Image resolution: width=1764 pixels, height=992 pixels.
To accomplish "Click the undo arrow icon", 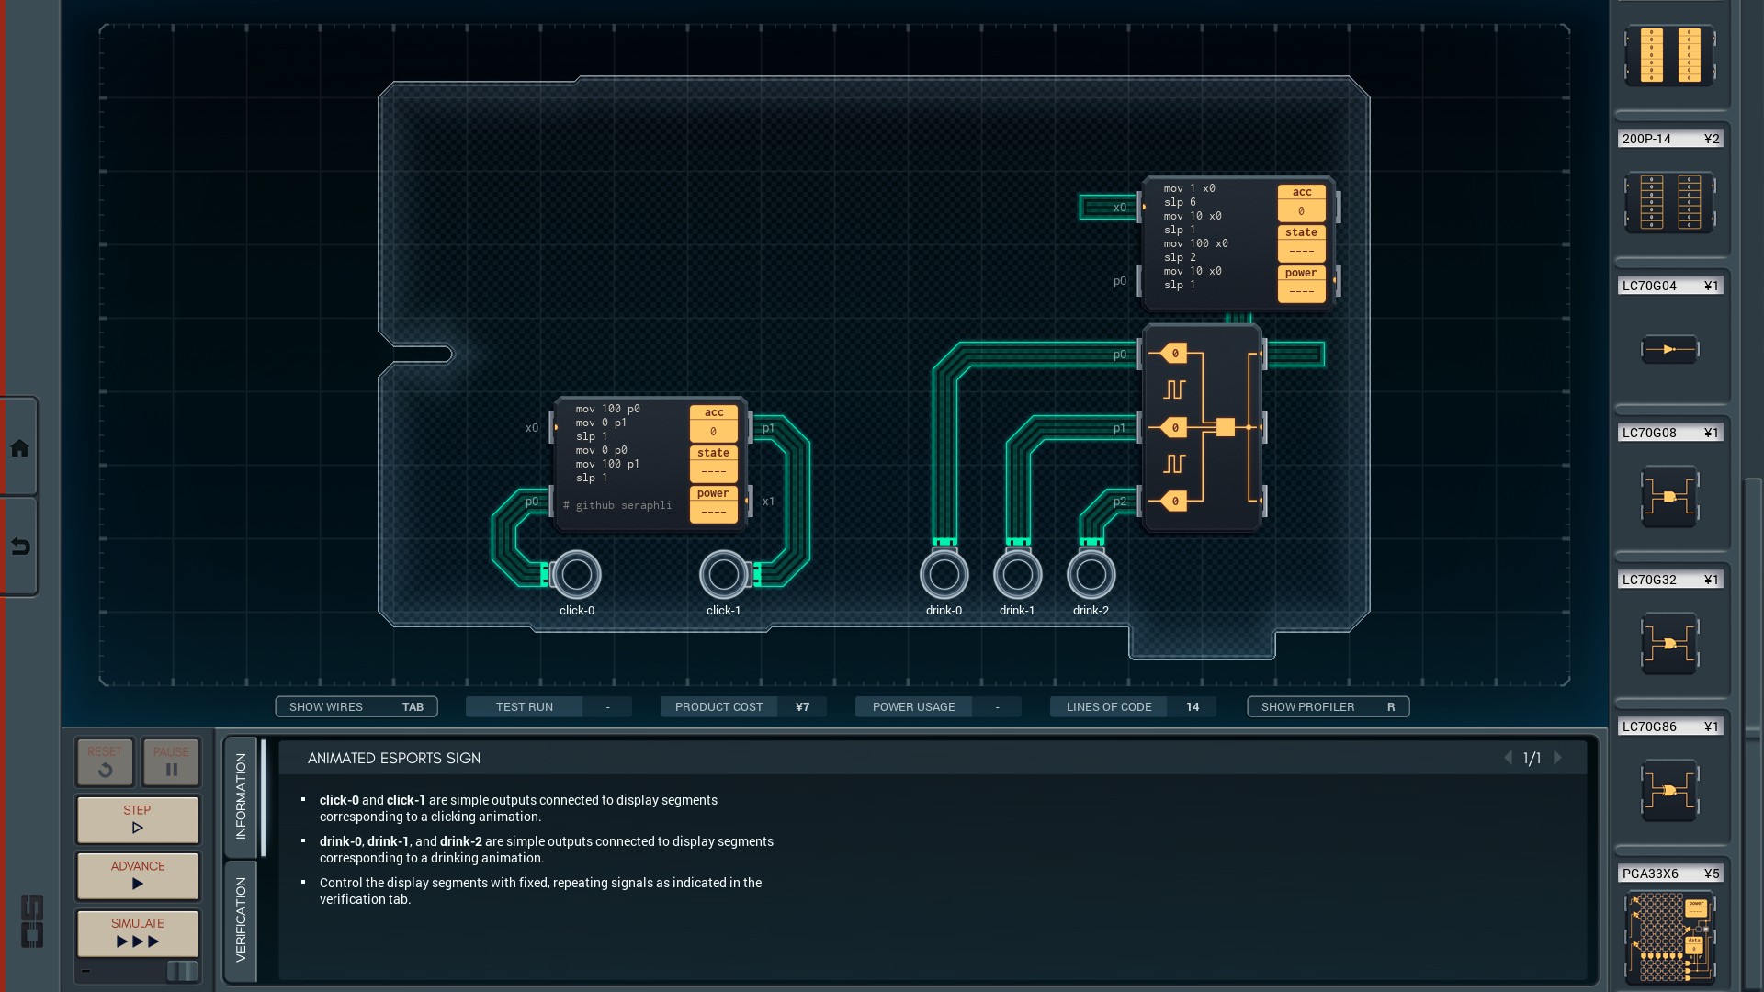I will point(19,547).
